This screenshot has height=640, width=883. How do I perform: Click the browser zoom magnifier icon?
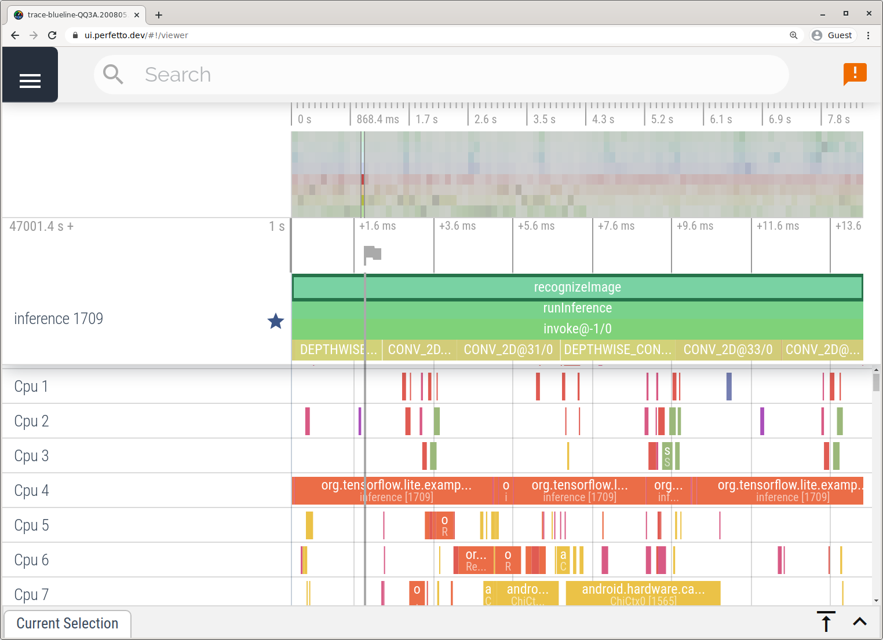click(793, 35)
